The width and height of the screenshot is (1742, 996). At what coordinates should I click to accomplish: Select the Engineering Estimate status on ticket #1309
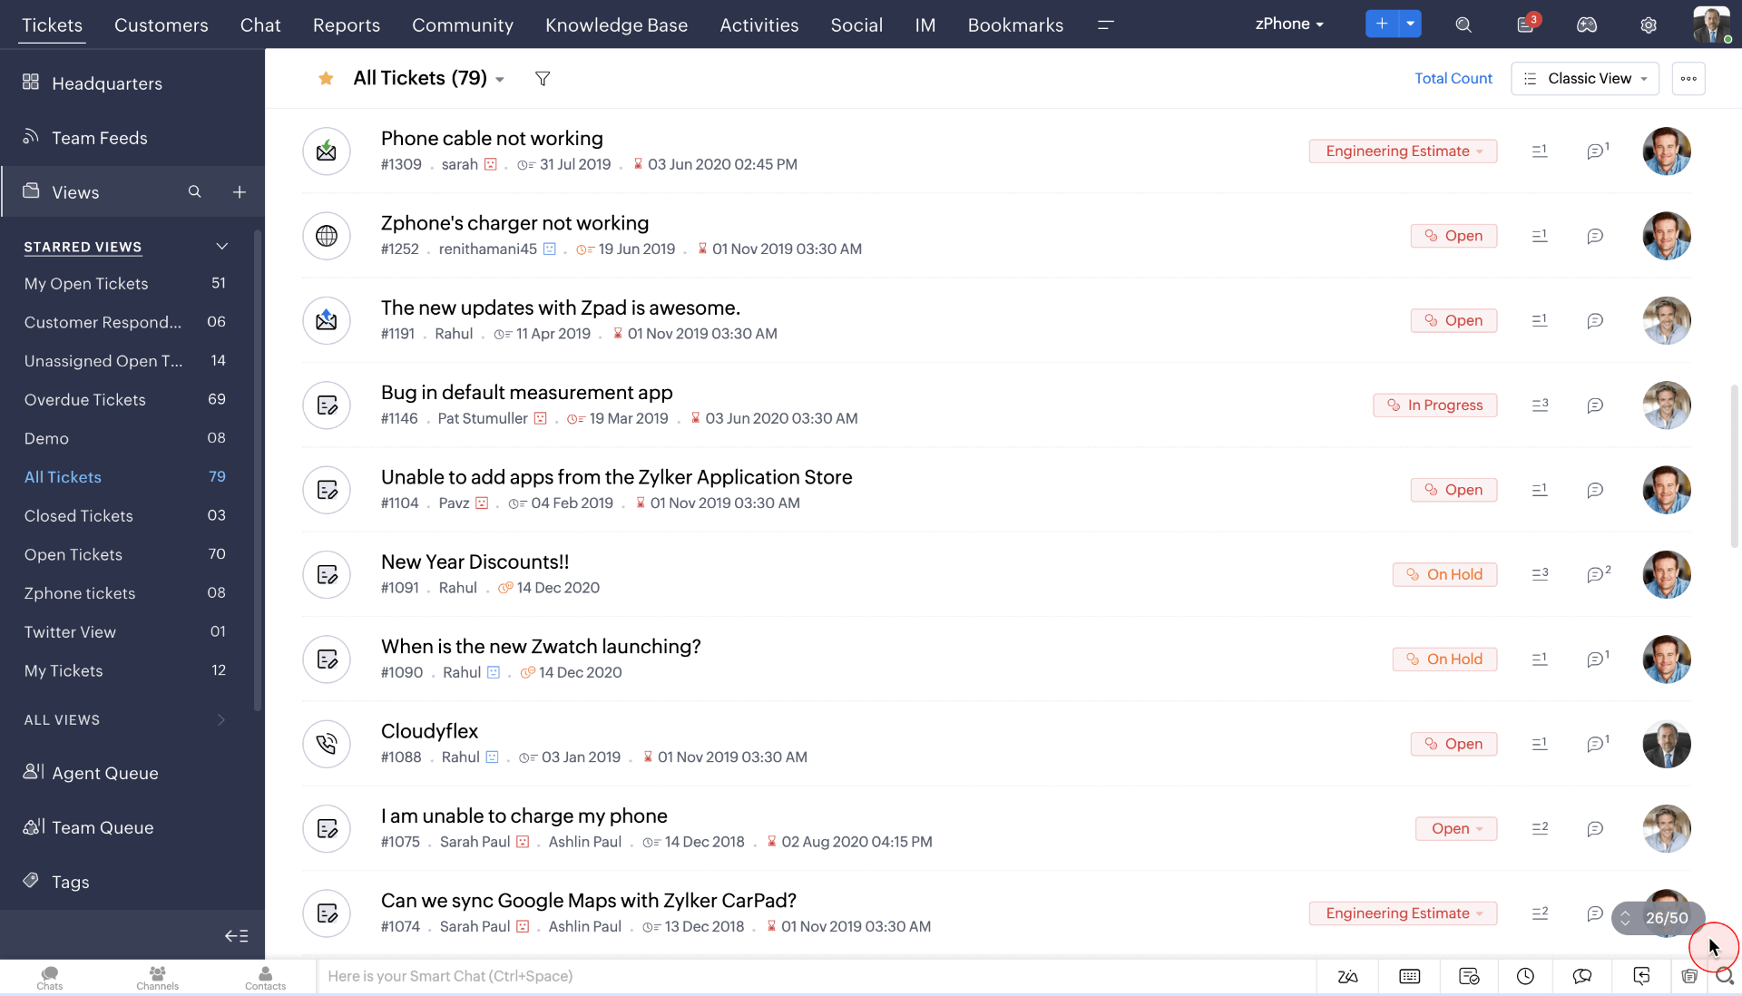tap(1404, 151)
